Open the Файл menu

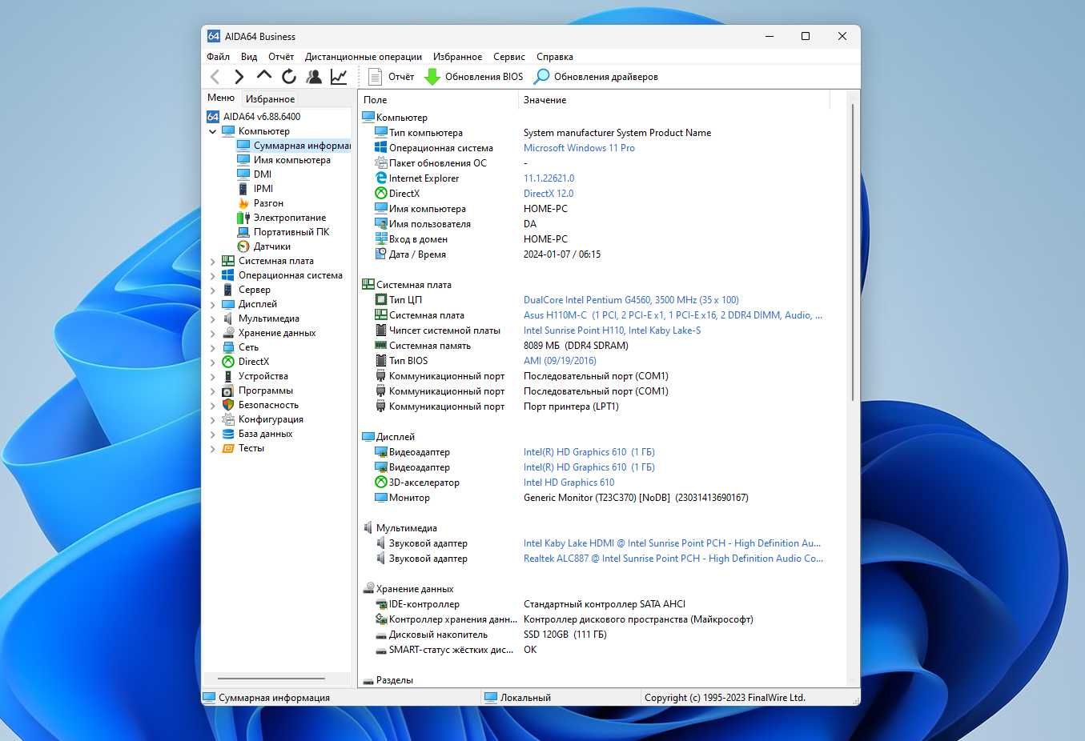[x=218, y=57]
